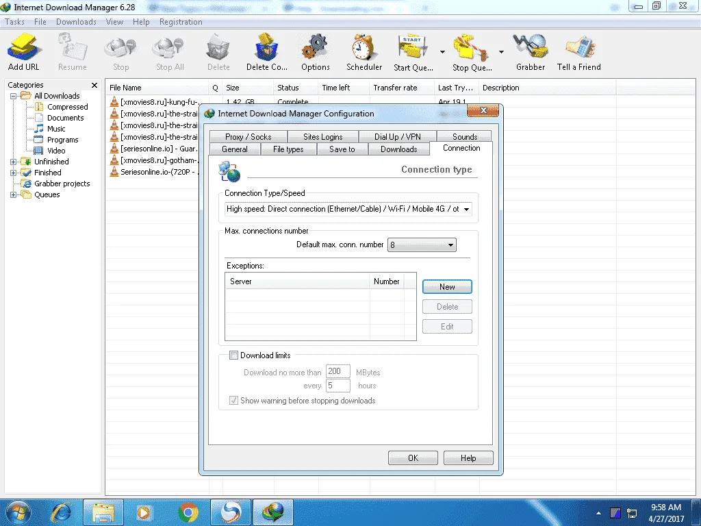Viewport: 701px width, 526px height.
Task: Open the Chrome taskbar icon
Action: [188, 512]
